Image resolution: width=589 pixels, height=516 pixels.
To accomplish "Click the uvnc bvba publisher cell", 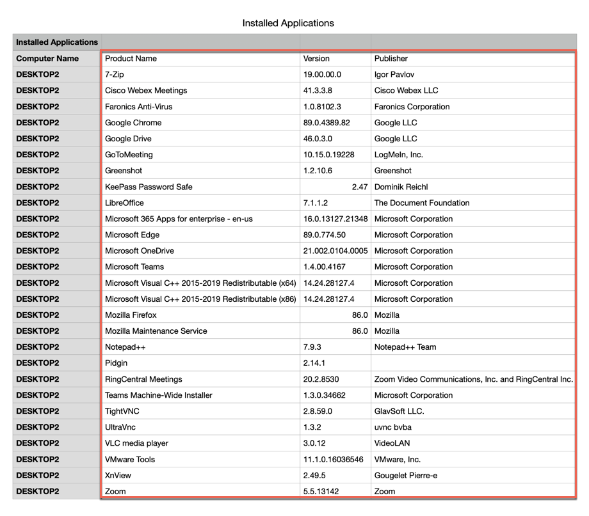I will click(473, 427).
